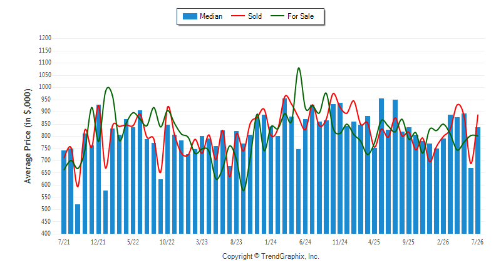Click the Copyright TrendGraphix, Inc. text

(x=271, y=256)
